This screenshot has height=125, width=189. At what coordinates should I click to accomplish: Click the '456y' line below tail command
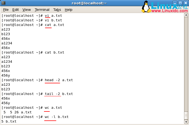[x=6, y=103]
